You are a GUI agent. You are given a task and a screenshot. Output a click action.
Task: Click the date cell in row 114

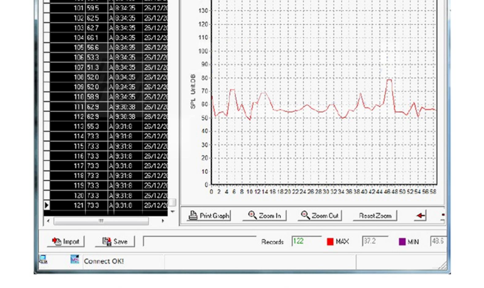pyautogui.click(x=156, y=136)
